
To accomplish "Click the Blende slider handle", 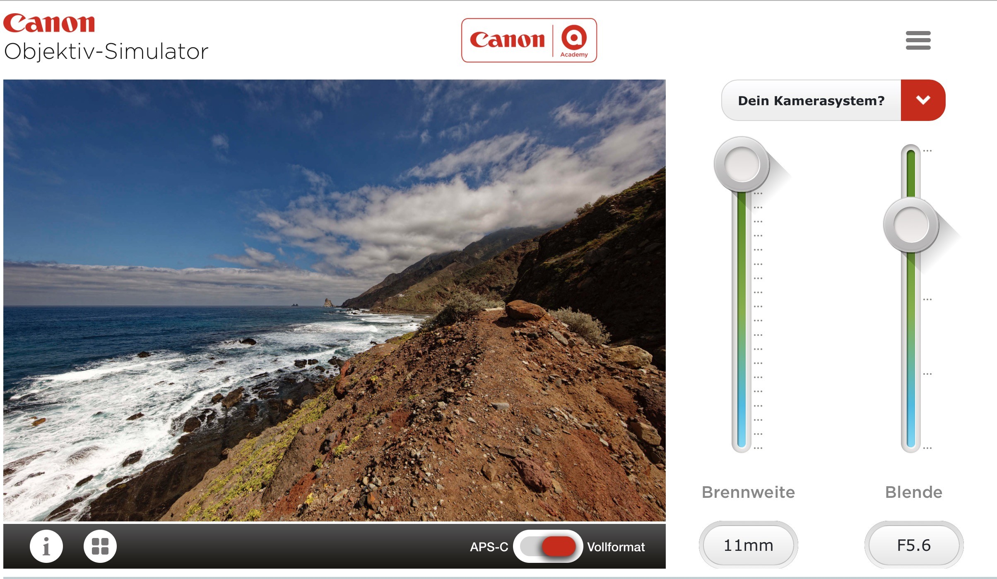I will 911,225.
